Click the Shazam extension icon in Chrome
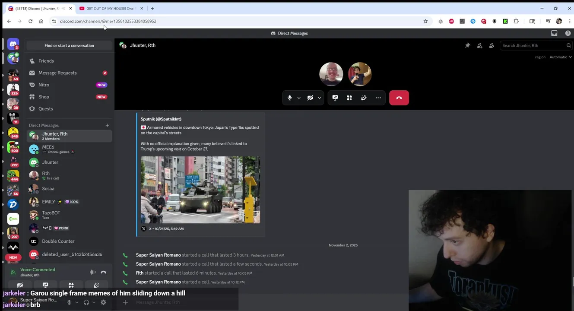Viewport: 574px width, 311px height. pyautogui.click(x=473, y=21)
